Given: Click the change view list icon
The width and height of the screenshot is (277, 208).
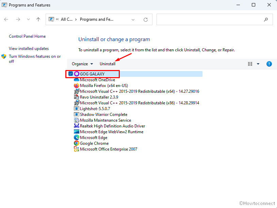Looking at the screenshot, I should (x=250, y=64).
